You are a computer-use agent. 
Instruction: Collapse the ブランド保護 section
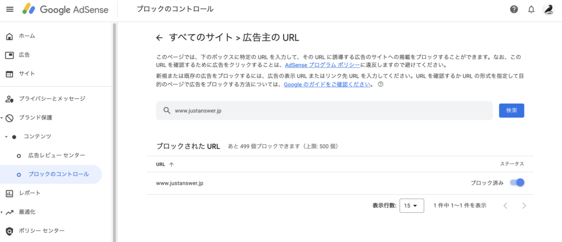(2, 118)
